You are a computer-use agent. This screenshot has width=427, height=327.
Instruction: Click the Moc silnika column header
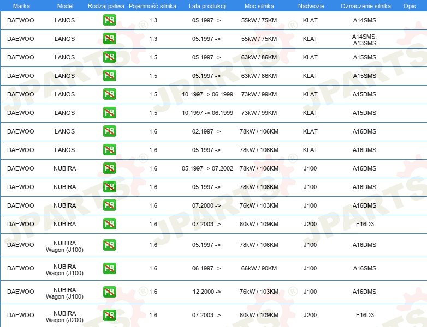[259, 6]
